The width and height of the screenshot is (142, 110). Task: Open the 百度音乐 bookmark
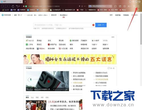click(x=31, y=10)
